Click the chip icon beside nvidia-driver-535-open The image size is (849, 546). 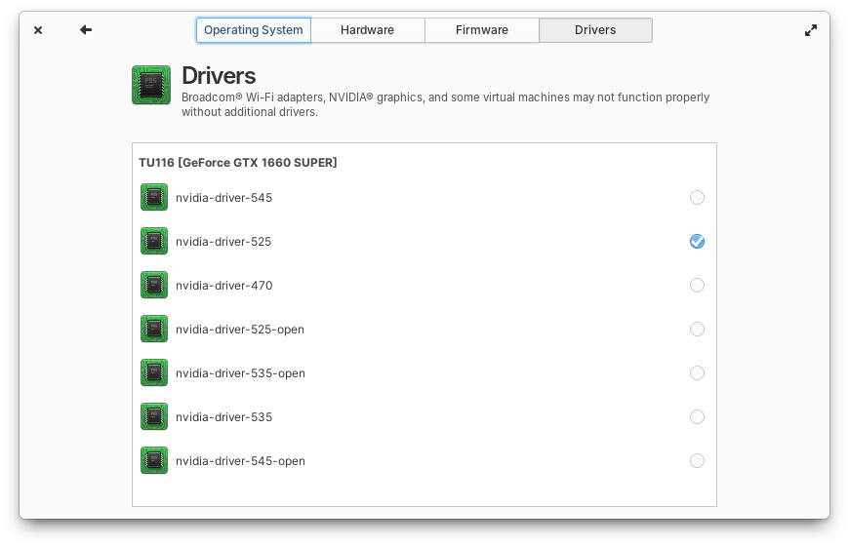154,372
